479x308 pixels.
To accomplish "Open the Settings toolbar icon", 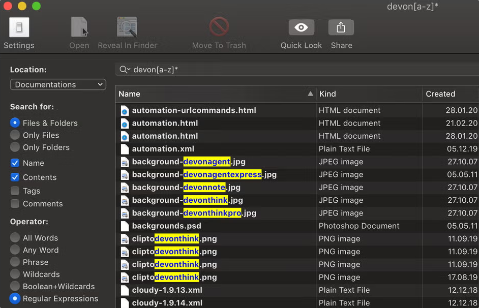I will [x=19, y=27].
